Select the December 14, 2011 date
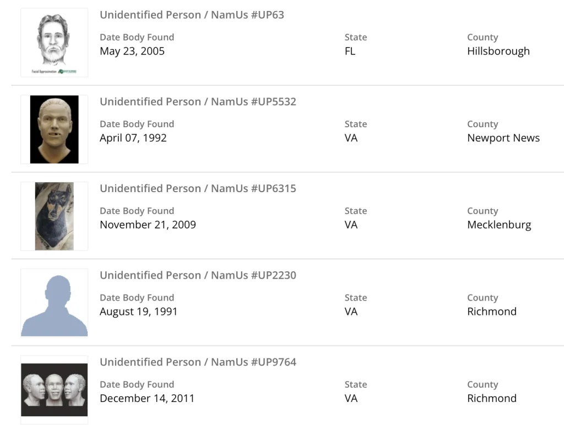The width and height of the screenshot is (564, 425). (x=147, y=399)
